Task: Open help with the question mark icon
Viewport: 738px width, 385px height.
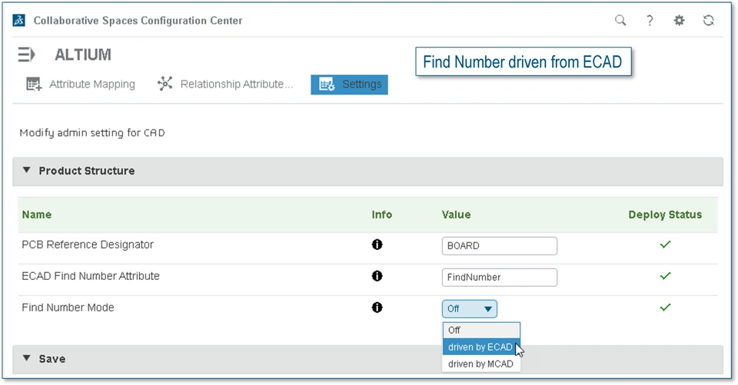Action: click(x=650, y=21)
